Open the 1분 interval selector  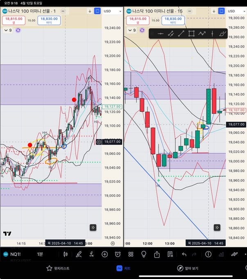[x=40, y=254]
